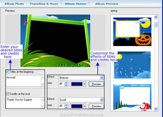
Task: Select the Album Theme tab
Action: point(76,4)
